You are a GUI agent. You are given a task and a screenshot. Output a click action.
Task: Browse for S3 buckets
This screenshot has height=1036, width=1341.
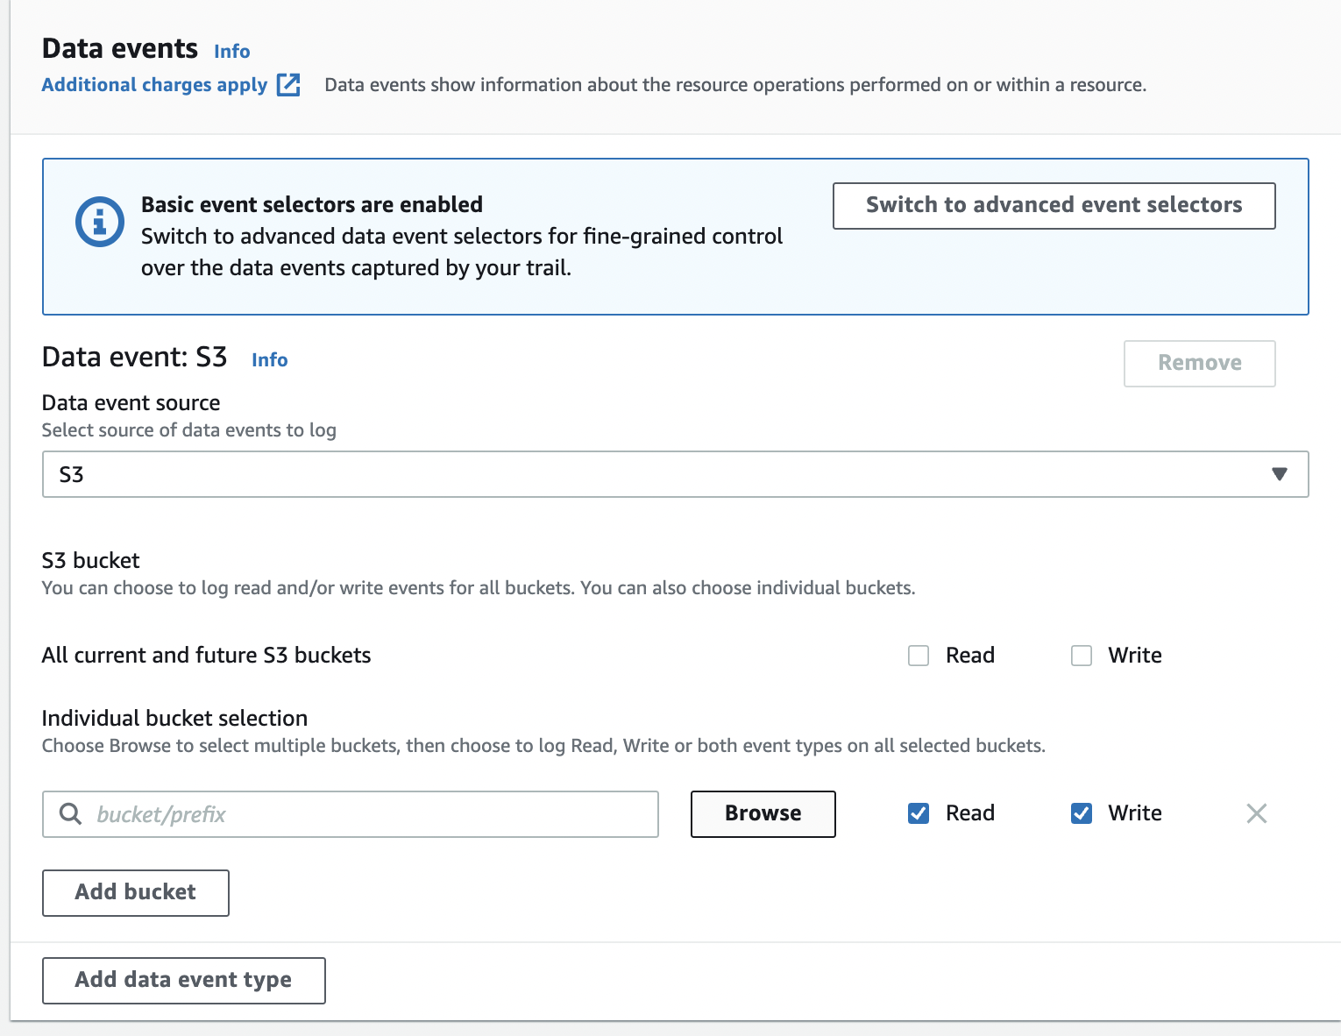click(762, 813)
